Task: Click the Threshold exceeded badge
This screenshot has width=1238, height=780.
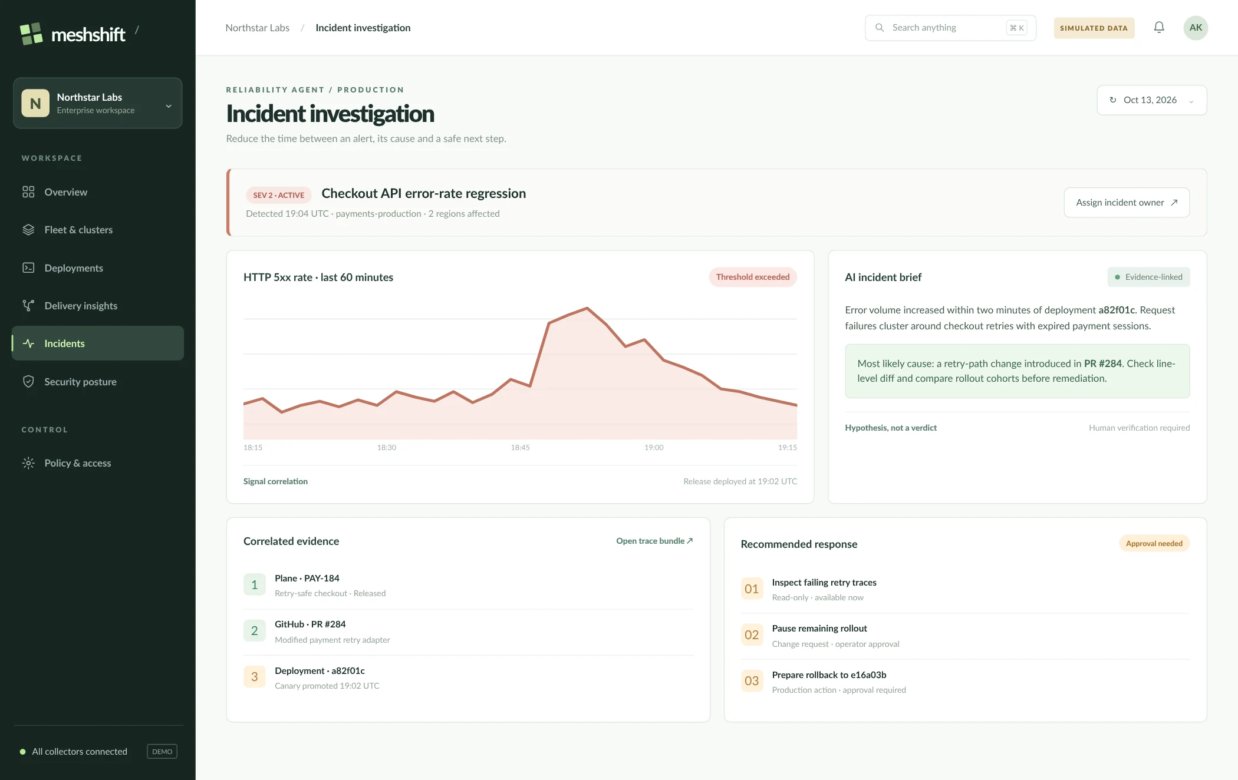Action: coord(753,277)
